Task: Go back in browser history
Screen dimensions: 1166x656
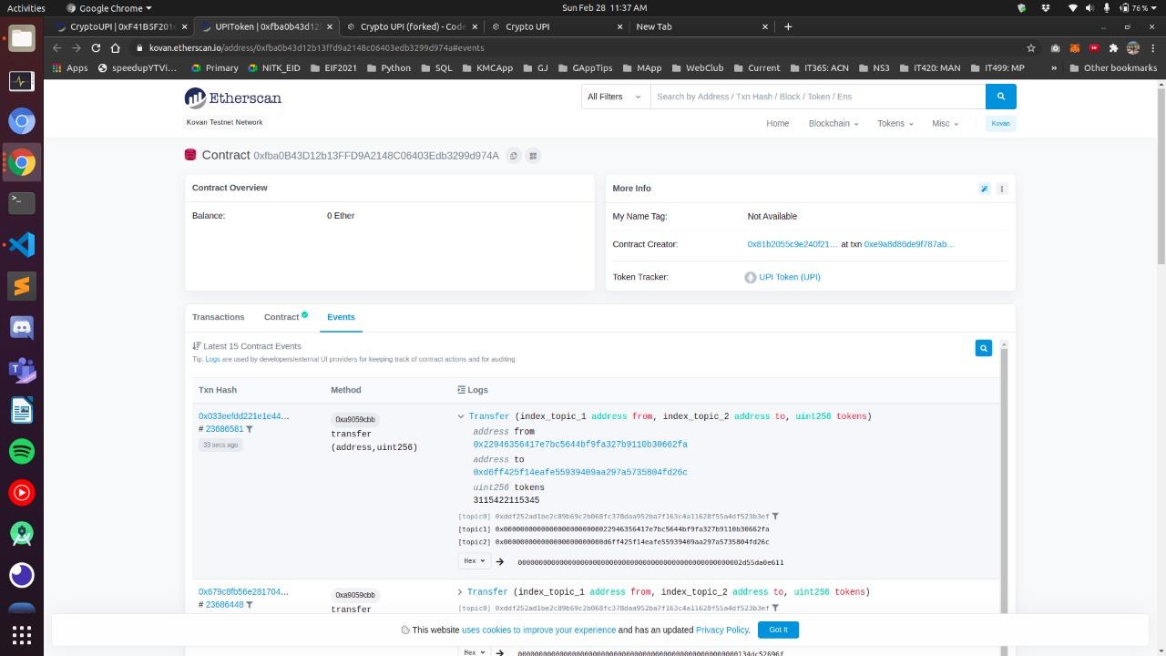Action: point(57,47)
